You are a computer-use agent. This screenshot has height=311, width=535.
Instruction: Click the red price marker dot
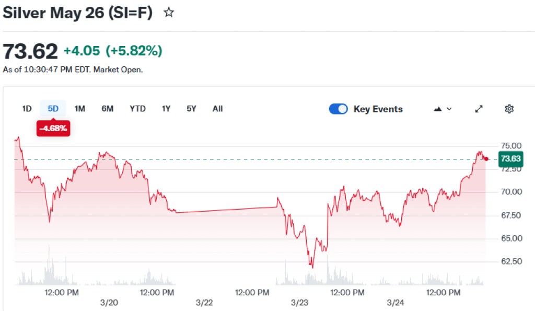tap(487, 158)
